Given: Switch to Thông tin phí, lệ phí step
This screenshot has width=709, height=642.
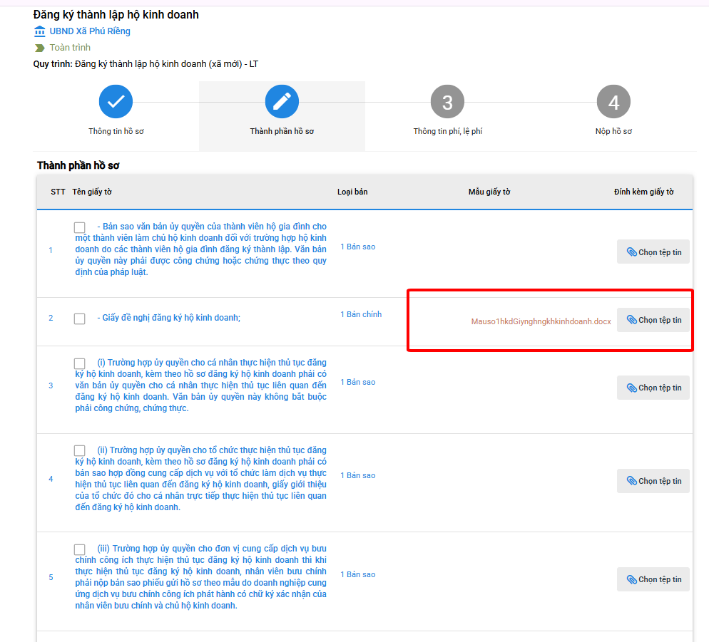Looking at the screenshot, I should click(x=447, y=131).
